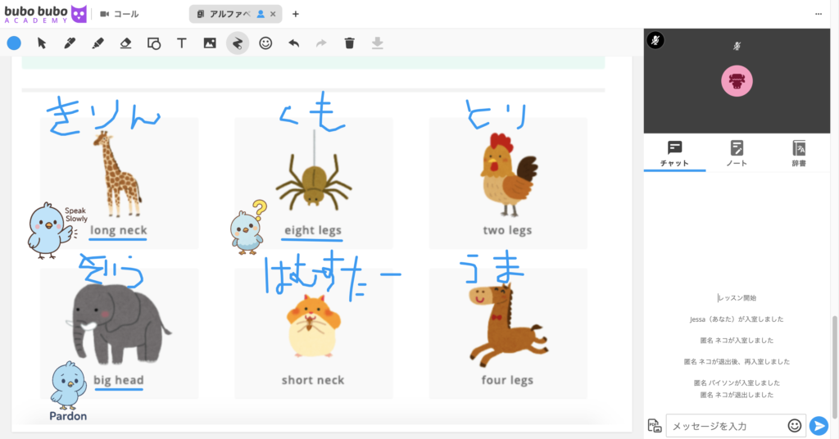839x439 pixels.
Task: Click the pink bison participant avatar
Action: (x=737, y=81)
